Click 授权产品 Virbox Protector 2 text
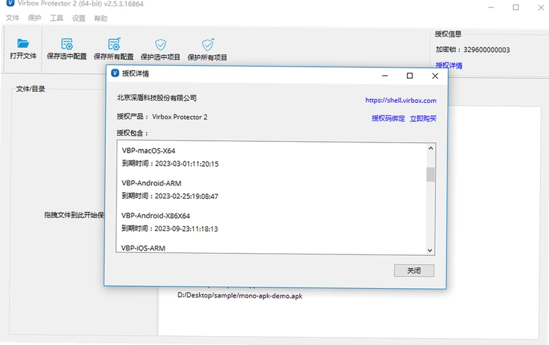Viewport: 549px width, 345px height. click(x=162, y=117)
